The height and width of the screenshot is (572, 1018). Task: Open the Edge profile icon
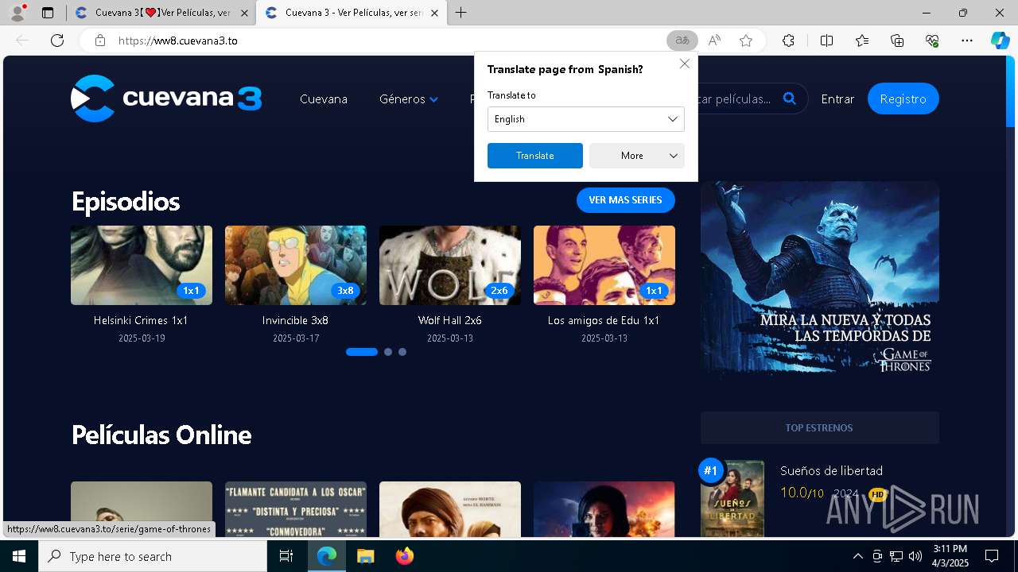[17, 13]
